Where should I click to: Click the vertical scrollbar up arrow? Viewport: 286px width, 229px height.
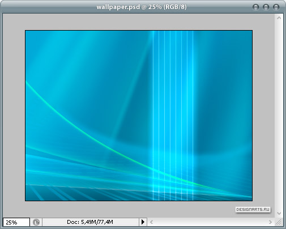(x=279, y=18)
